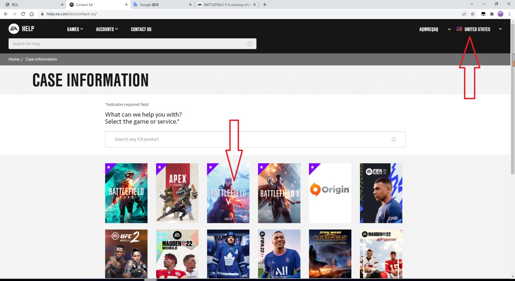
Task: Click the address bar URL help.ea.com
Action: click(72, 14)
